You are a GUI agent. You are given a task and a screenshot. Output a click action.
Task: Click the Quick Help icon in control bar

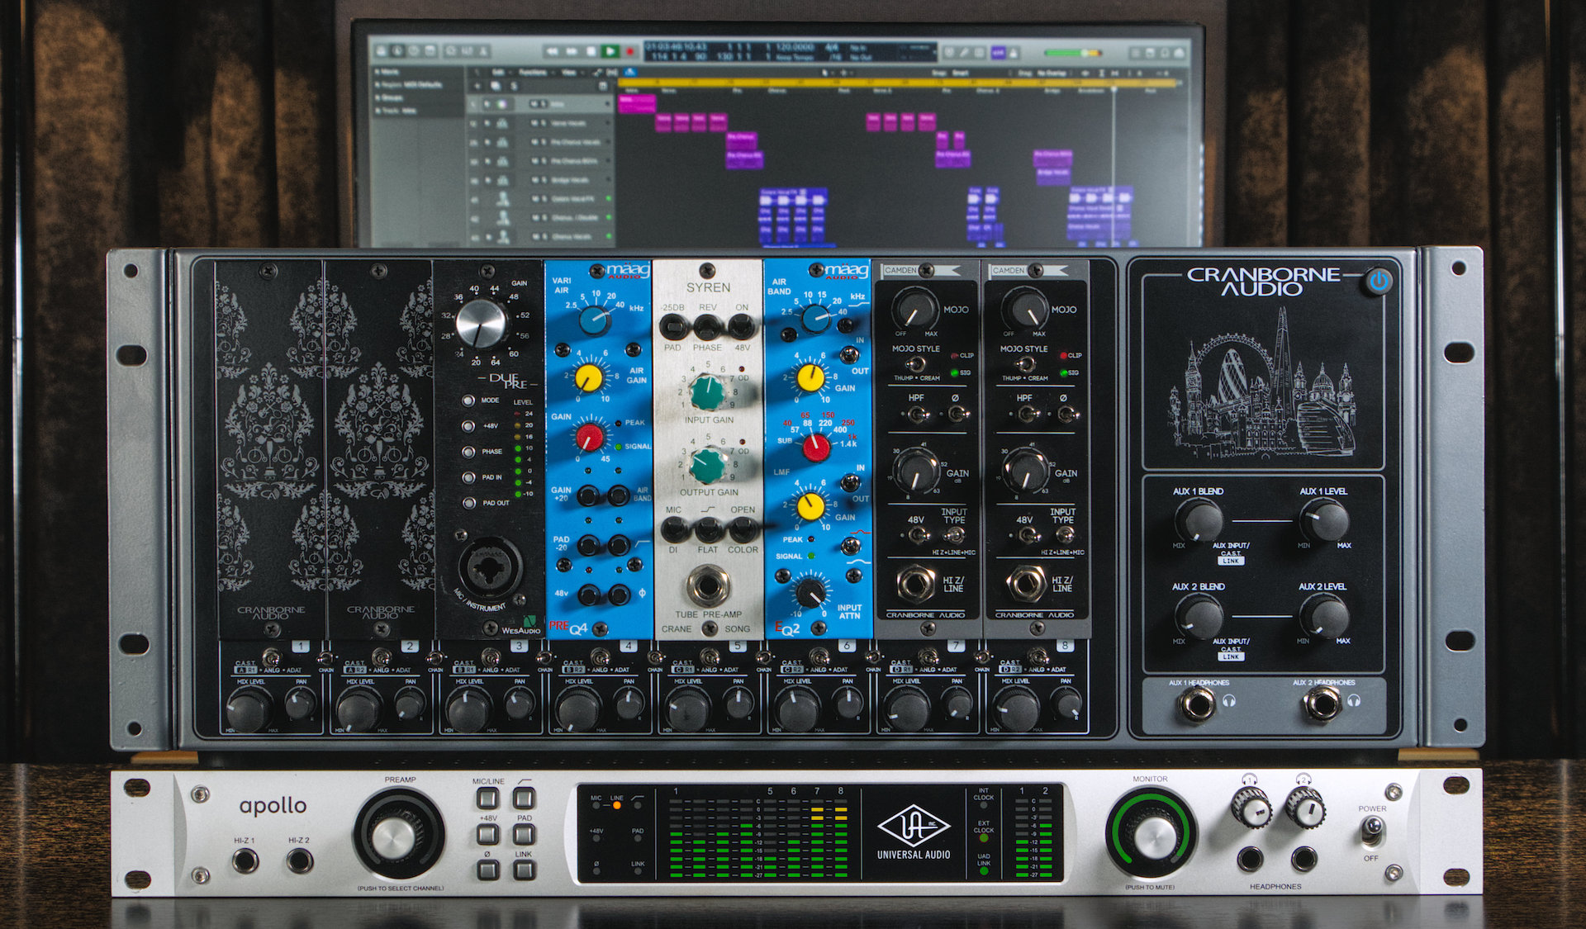click(414, 50)
